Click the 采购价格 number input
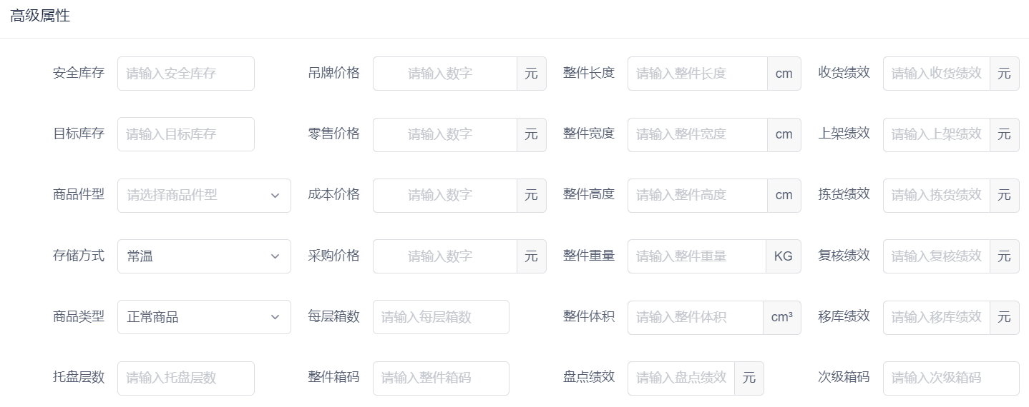The image size is (1029, 407). coord(444,256)
